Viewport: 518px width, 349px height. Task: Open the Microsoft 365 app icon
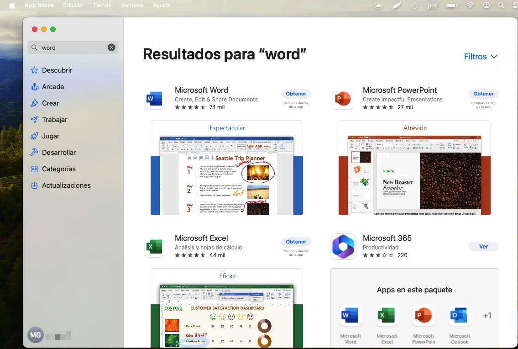click(343, 247)
